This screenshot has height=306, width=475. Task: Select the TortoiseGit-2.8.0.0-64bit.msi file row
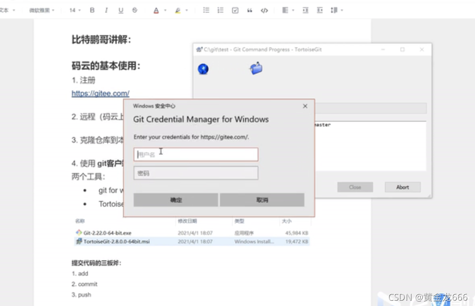(x=192, y=241)
